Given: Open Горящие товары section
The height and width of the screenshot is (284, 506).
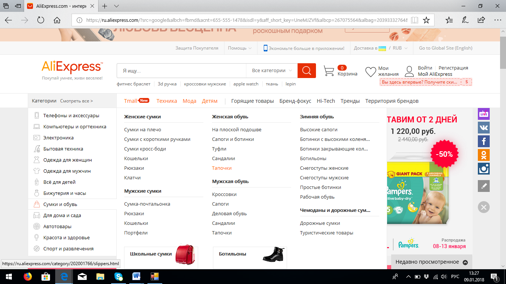Looking at the screenshot, I should [x=253, y=101].
